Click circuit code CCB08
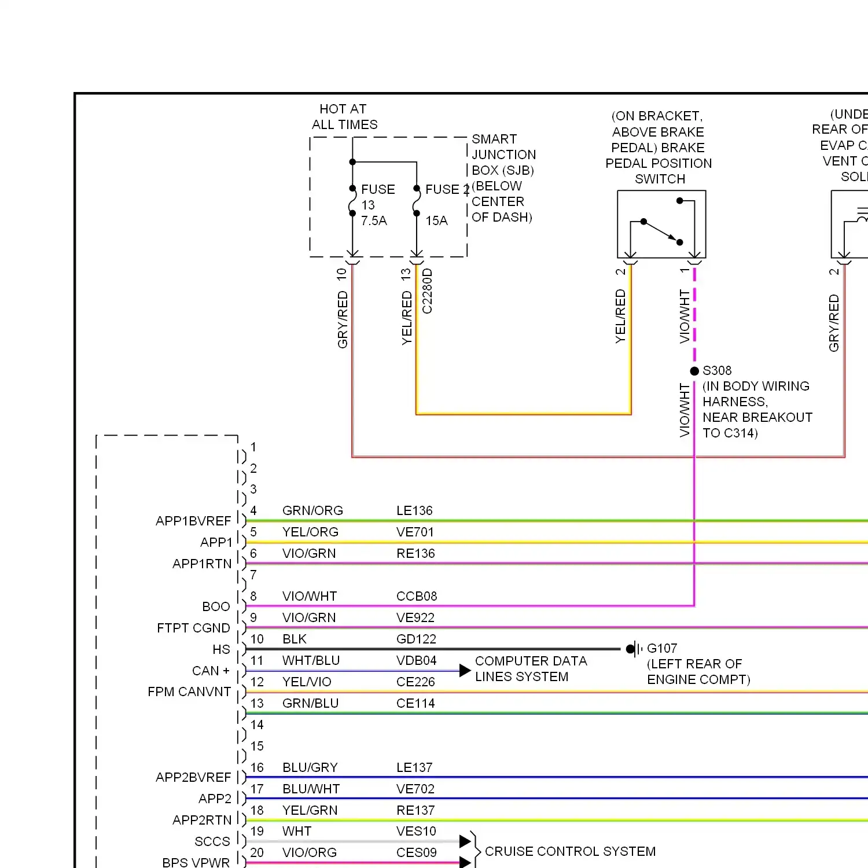Viewport: 868px width, 868px height. 417,596
